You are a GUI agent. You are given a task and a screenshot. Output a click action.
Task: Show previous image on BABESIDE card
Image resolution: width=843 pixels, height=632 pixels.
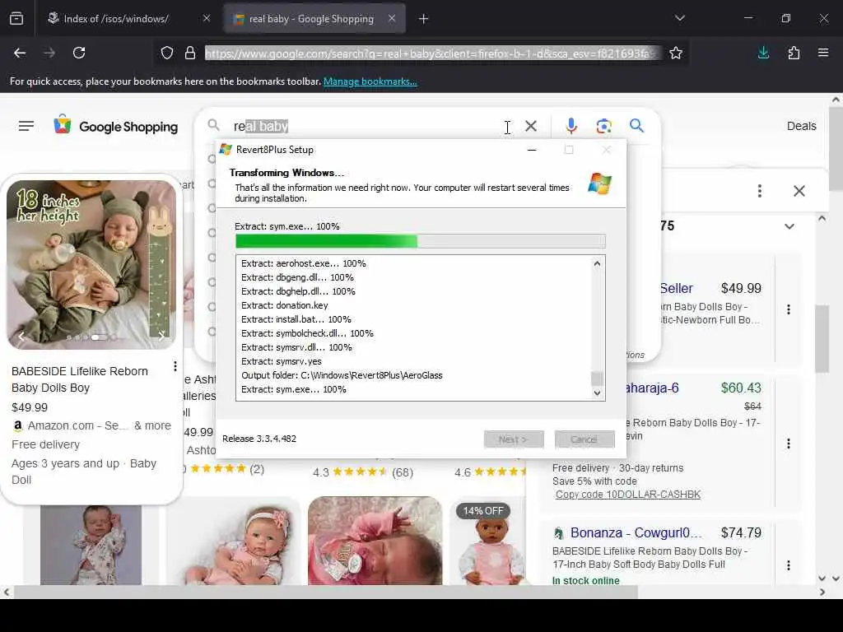[21, 337]
